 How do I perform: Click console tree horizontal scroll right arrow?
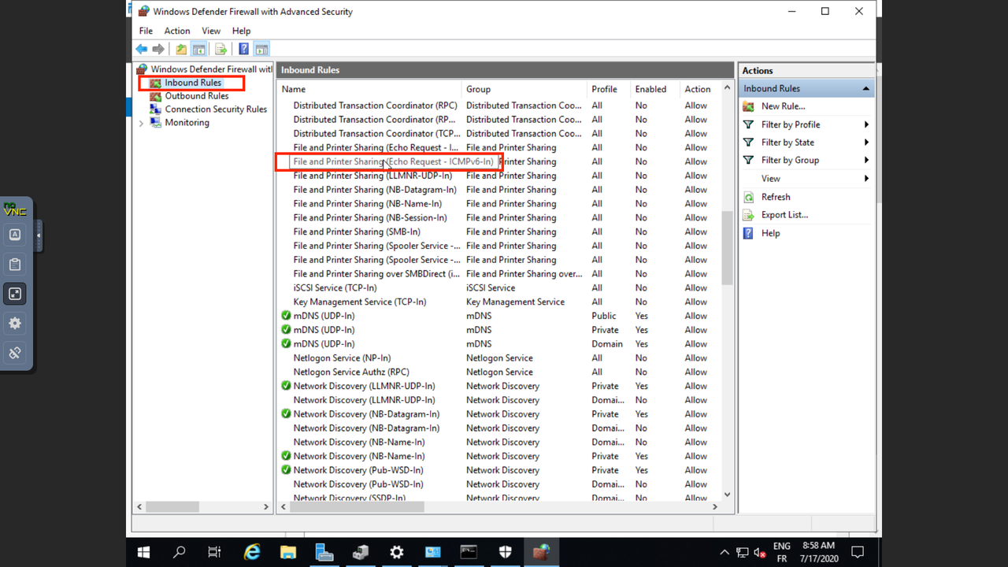coord(265,506)
